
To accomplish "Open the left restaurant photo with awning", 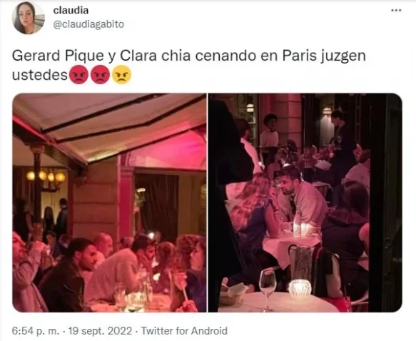I will [x=109, y=203].
